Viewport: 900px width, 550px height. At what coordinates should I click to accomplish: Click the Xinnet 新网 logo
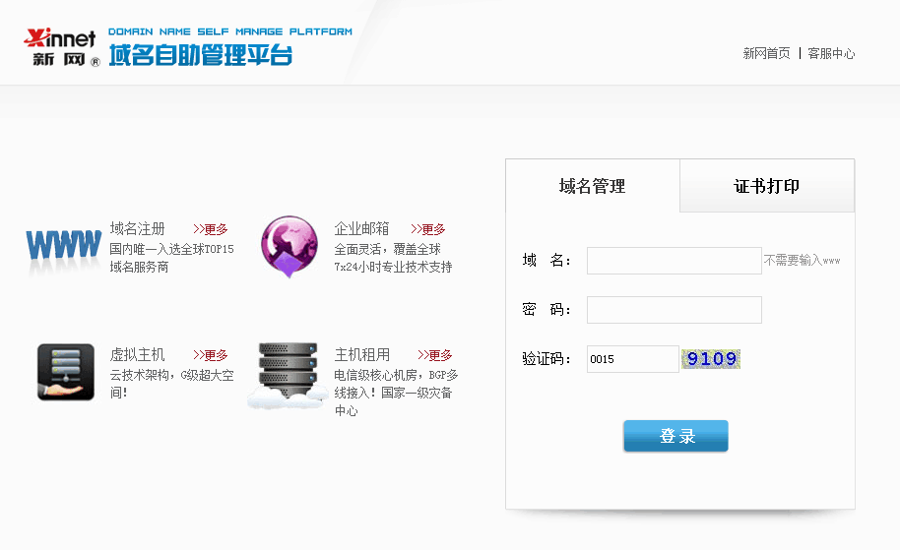(x=61, y=47)
